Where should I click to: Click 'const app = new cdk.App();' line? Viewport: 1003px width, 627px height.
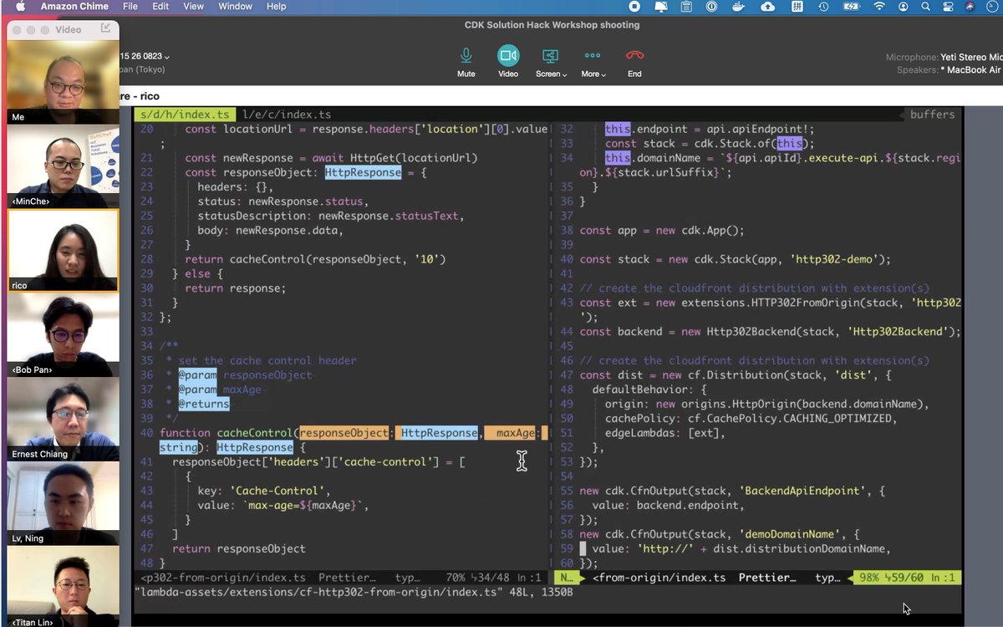[662, 230]
